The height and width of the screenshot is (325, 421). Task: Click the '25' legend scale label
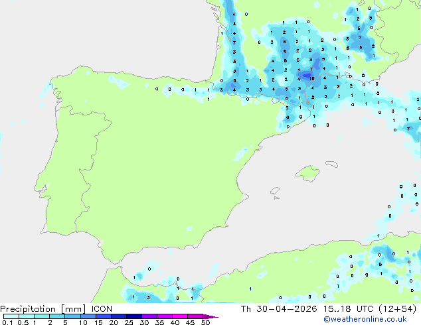coord(129,322)
